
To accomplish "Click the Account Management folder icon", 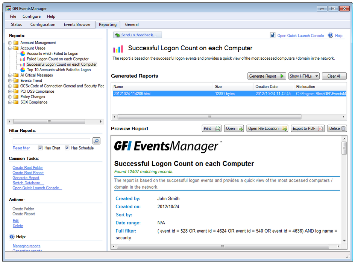I will [16, 43].
